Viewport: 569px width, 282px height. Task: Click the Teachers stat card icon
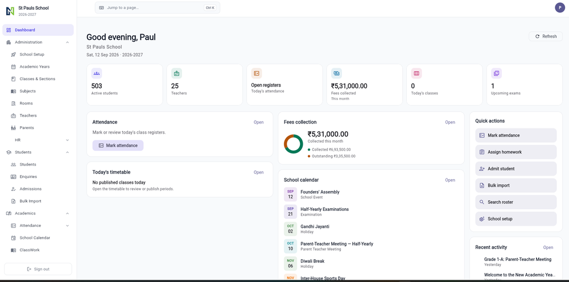pyautogui.click(x=177, y=73)
